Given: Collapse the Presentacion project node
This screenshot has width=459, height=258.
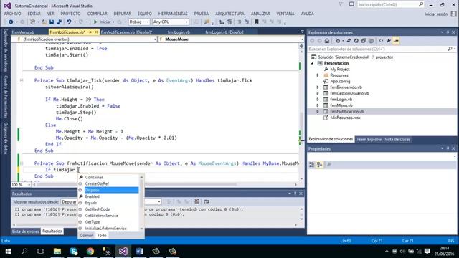Looking at the screenshot, I should [313, 63].
